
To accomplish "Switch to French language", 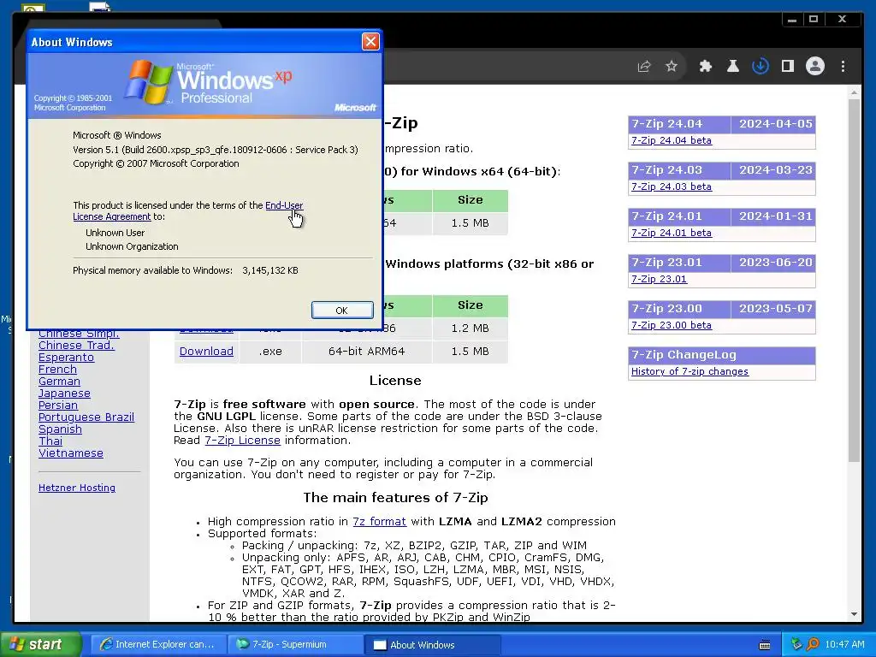I will click(57, 370).
